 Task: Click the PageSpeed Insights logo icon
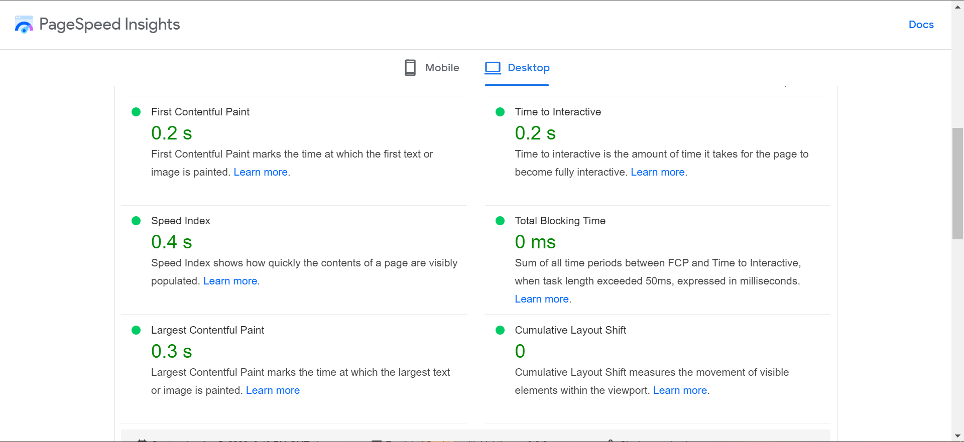tap(24, 25)
